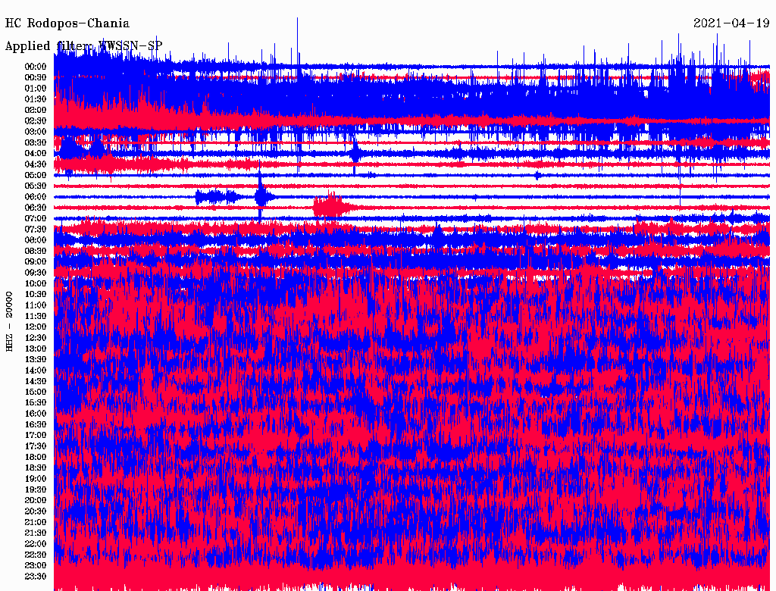The image size is (776, 591).
Task: Select the 09:30 time row label
Action: pos(36,273)
